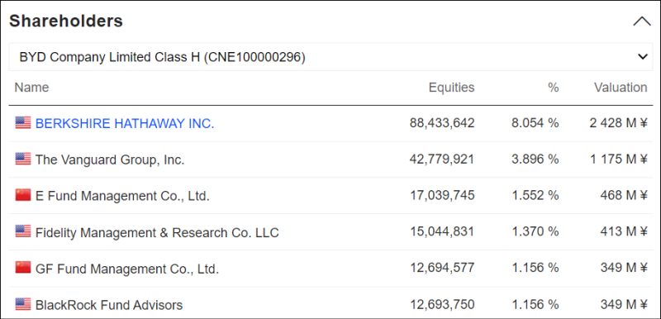Click percentage 1.370 %
This screenshot has width=661, height=319.
535,231
